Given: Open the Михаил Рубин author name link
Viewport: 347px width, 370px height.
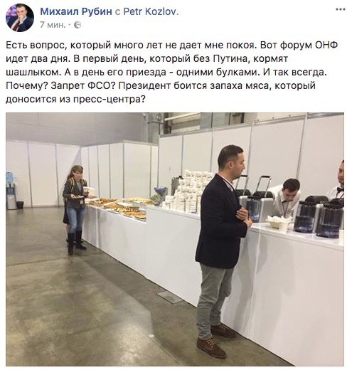Looking at the screenshot, I should click(76, 11).
